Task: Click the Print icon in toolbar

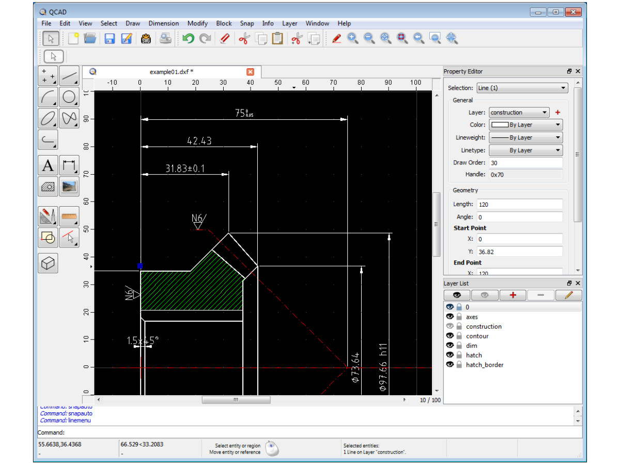Action: pyautogui.click(x=165, y=38)
